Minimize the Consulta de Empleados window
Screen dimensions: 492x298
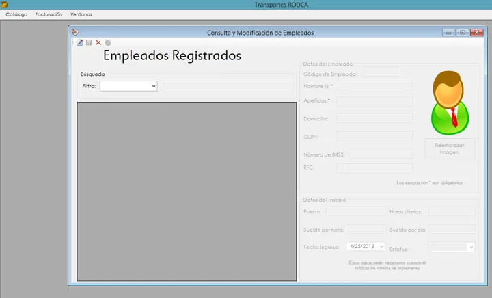[448, 33]
